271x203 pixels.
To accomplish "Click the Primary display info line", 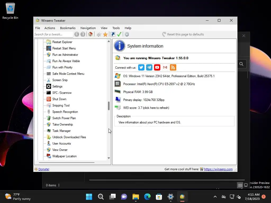I will point(144,100).
